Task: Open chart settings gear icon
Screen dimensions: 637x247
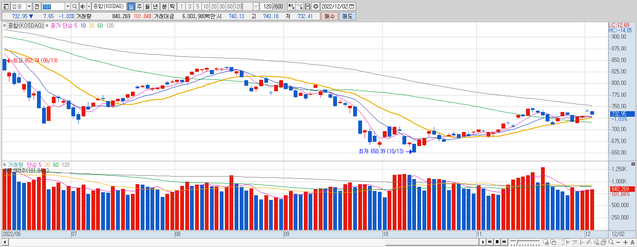Action: click(x=316, y=6)
